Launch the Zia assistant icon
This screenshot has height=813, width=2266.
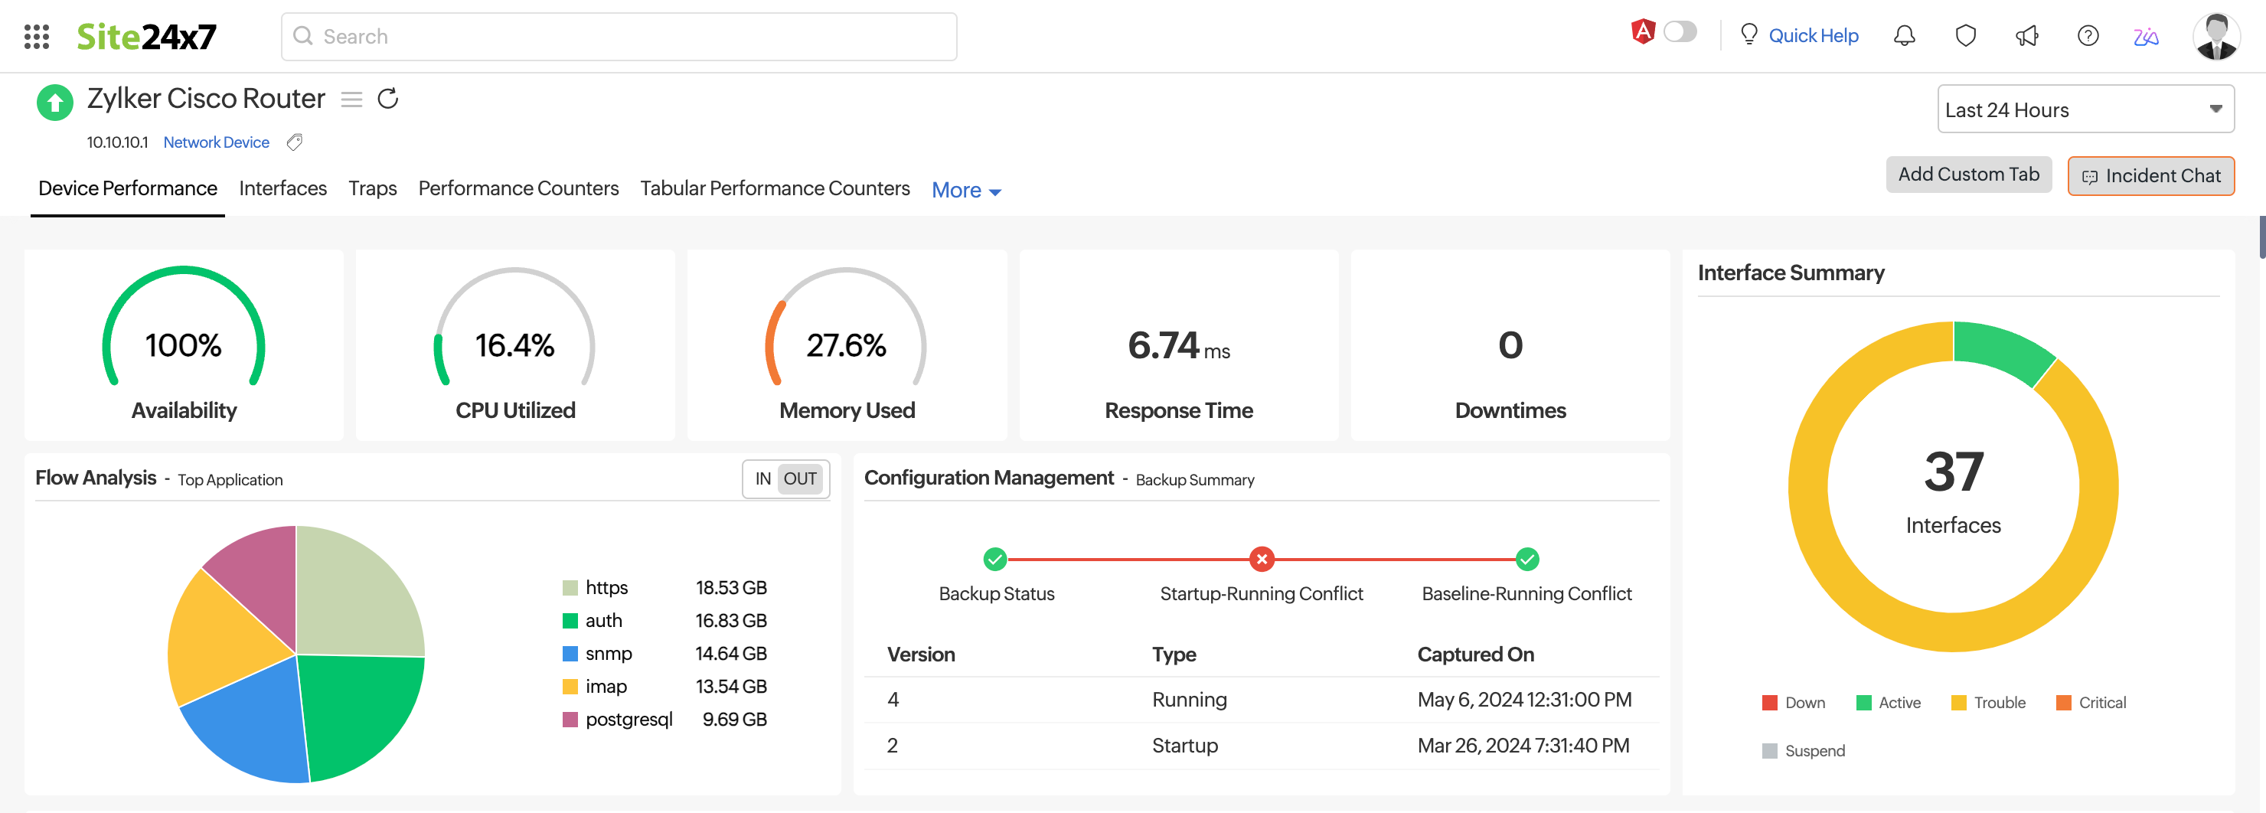[x=2146, y=36]
